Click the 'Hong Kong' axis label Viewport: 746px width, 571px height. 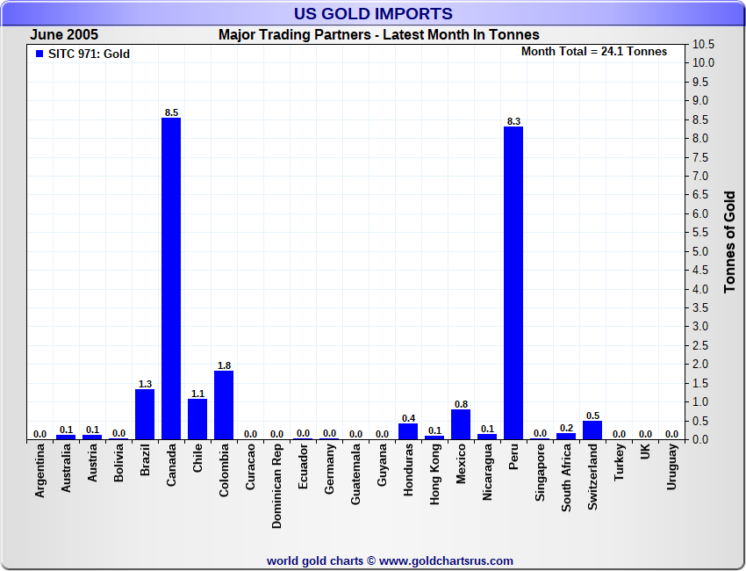tap(434, 474)
